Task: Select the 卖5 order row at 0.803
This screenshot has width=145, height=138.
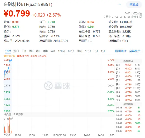Action: pos(128,65)
